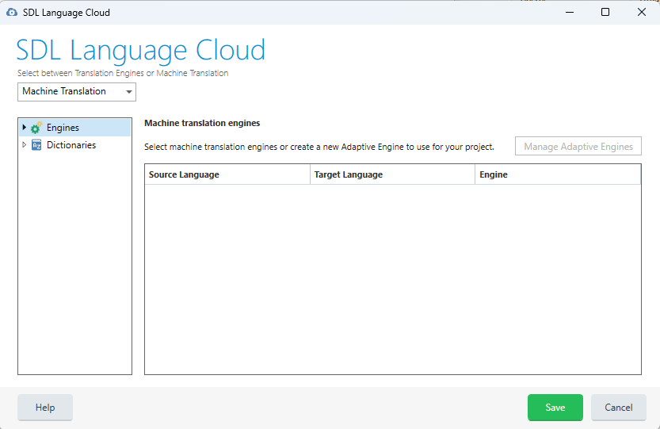Minimize the SDL Language Cloud window
660x429 pixels.
click(x=570, y=12)
